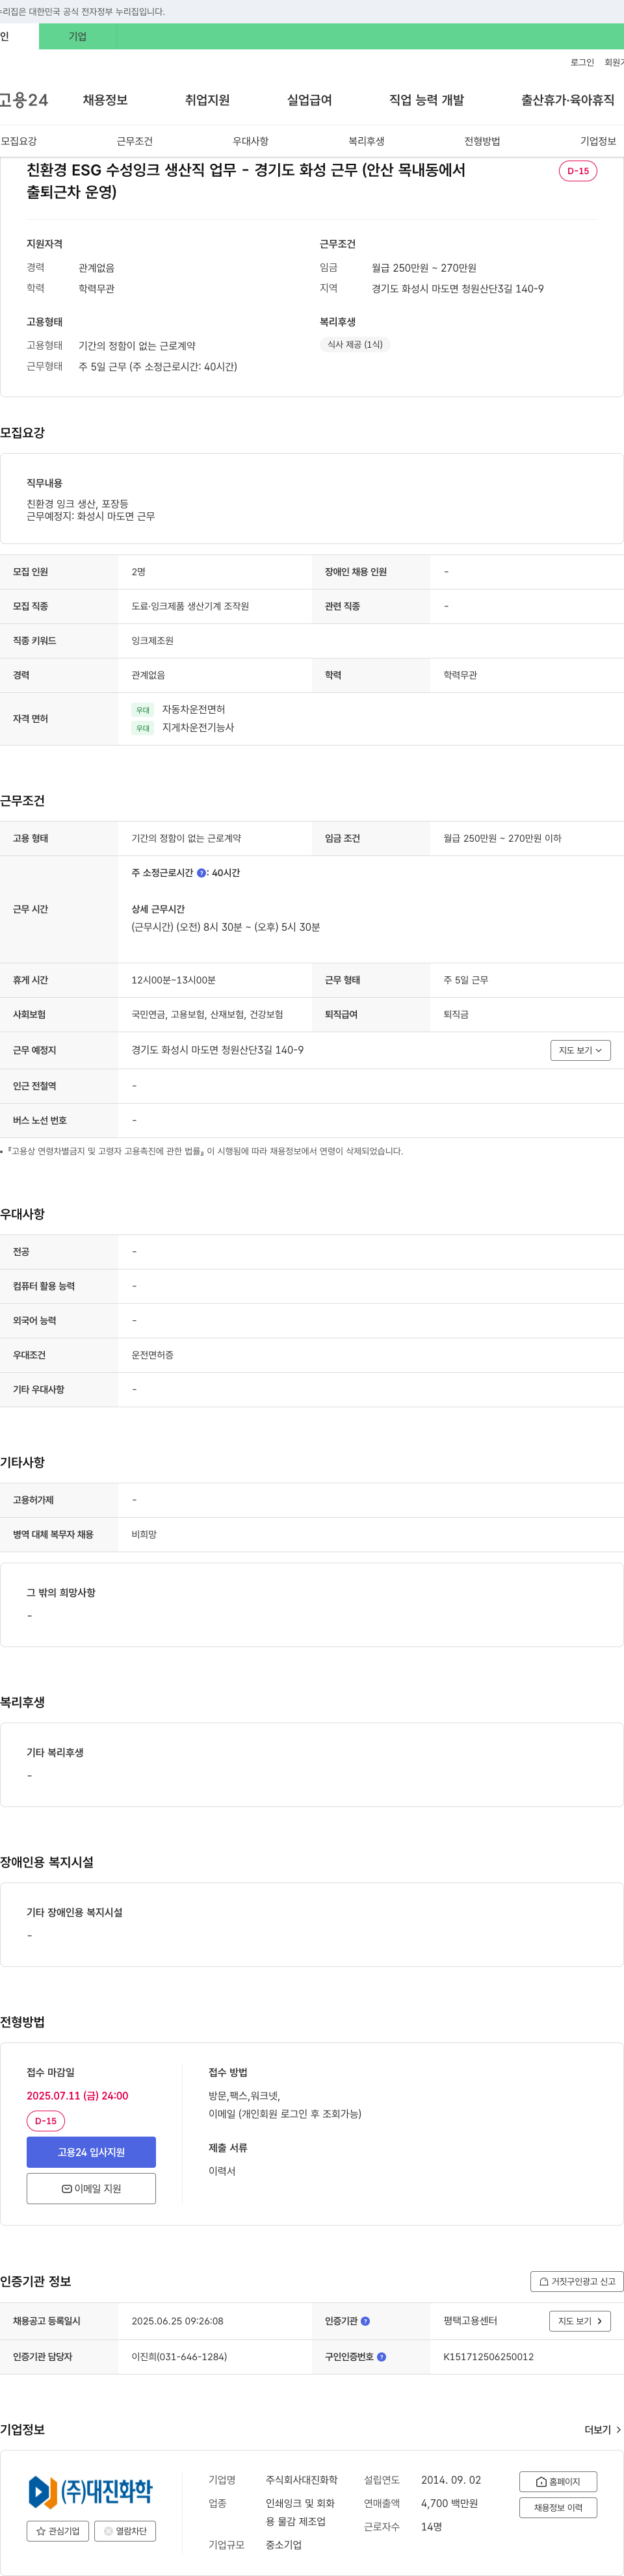Open 지도 보기 for 평택고용센터
Image resolution: width=624 pixels, height=2576 pixels.
[x=580, y=2321]
